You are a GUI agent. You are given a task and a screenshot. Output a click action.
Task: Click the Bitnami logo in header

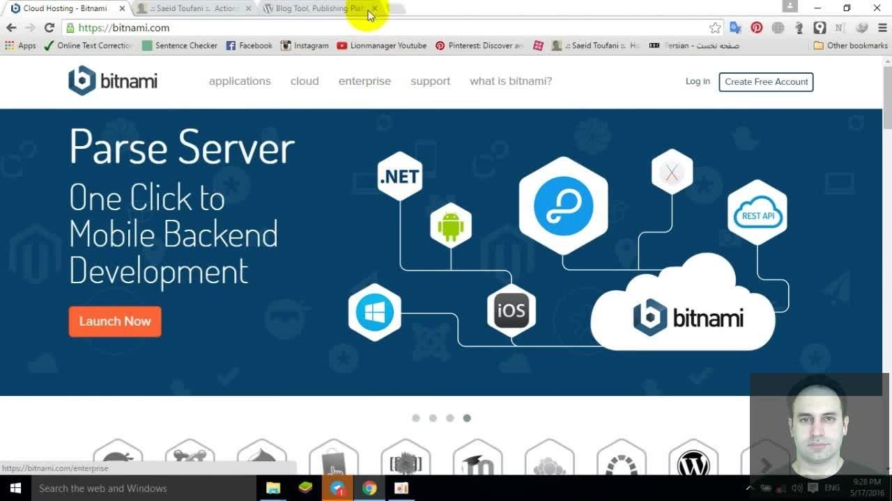pyautogui.click(x=113, y=81)
